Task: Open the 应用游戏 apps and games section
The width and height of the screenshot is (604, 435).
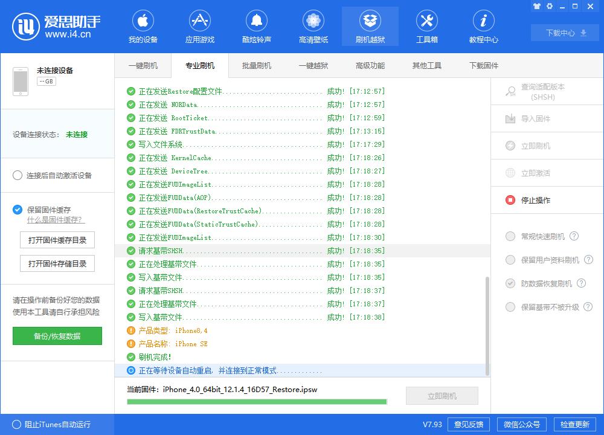Action: point(200,26)
